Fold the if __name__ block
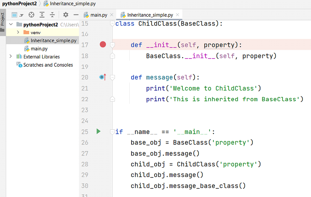Screen dimensions: 311x197 tap(112, 131)
